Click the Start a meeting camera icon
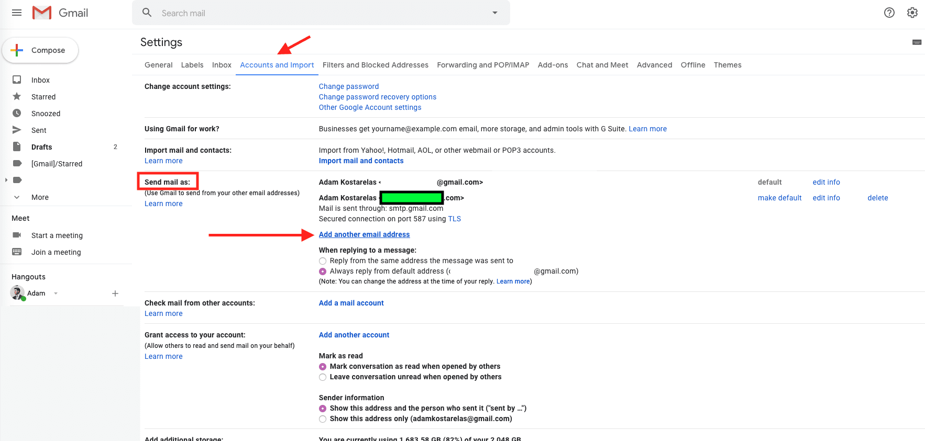925x441 pixels. (17, 235)
